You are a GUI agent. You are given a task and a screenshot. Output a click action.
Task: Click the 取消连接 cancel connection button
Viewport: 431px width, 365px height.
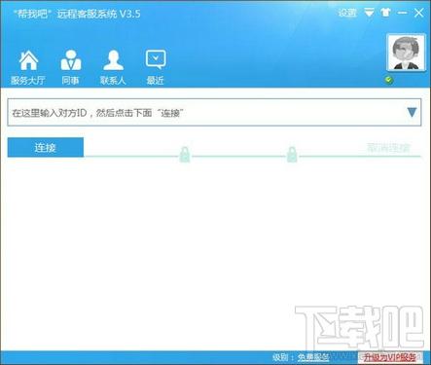[x=388, y=148]
